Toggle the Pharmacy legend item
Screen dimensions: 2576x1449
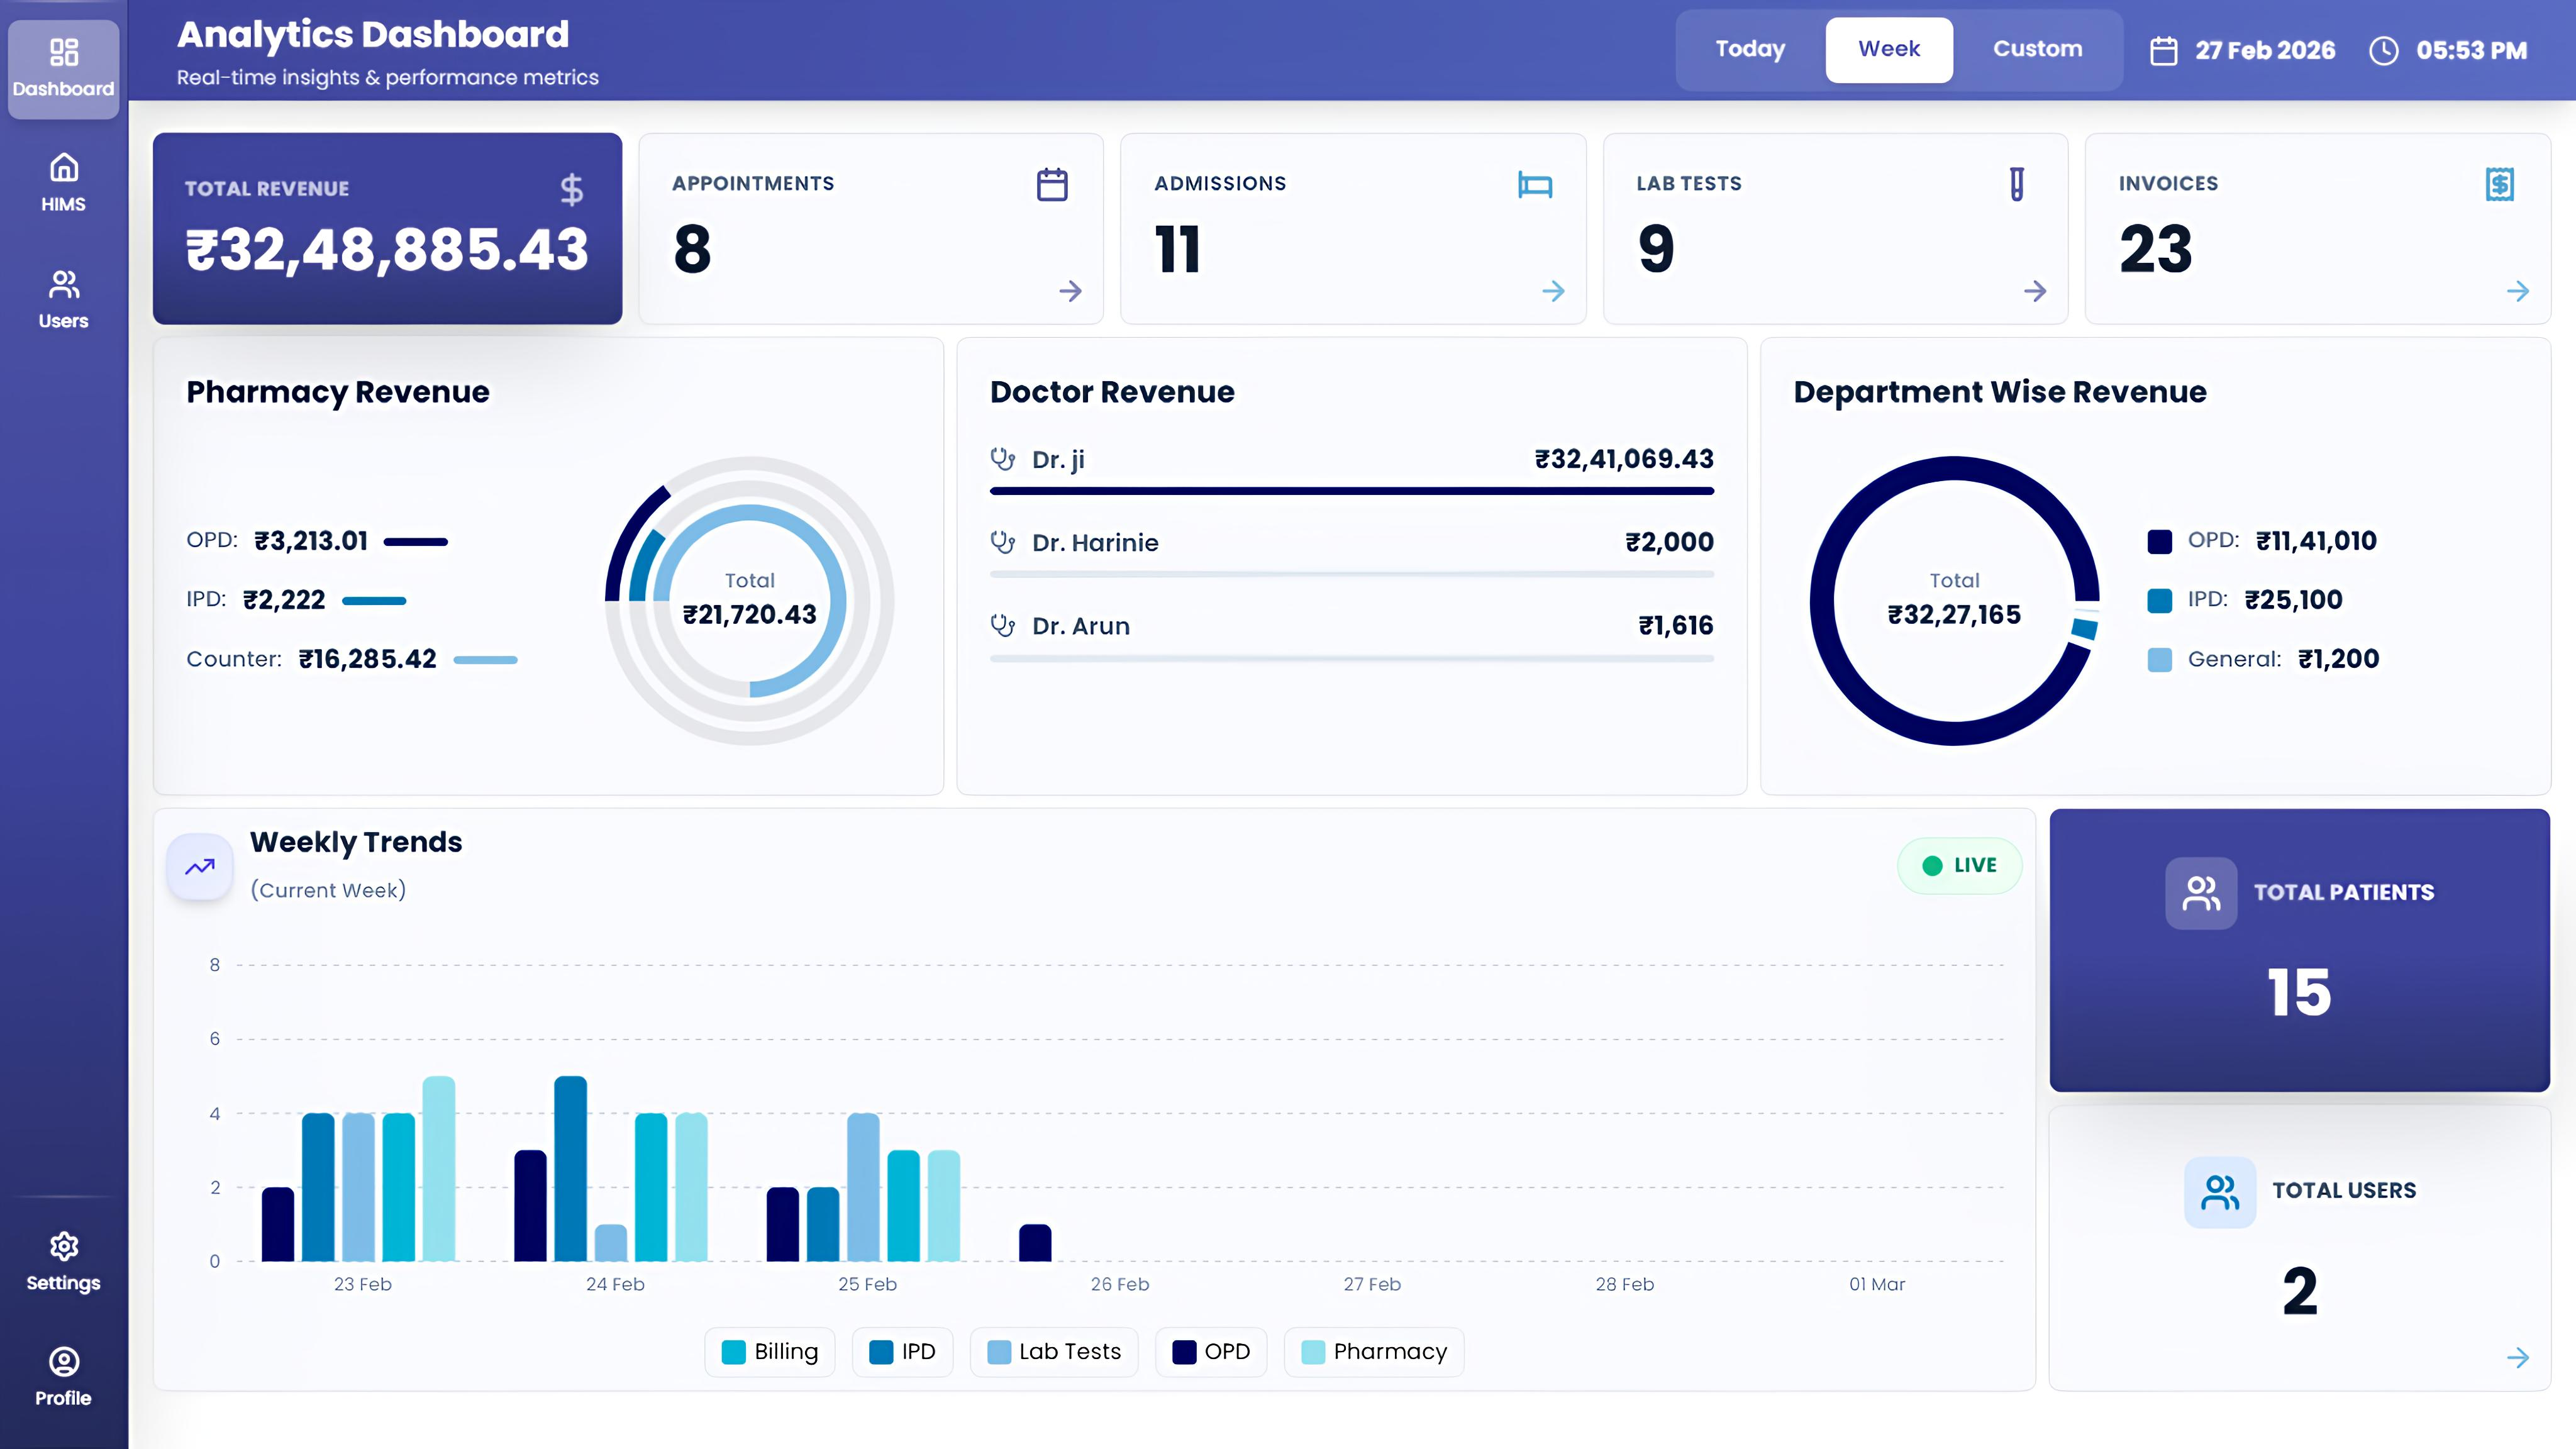(1373, 1352)
